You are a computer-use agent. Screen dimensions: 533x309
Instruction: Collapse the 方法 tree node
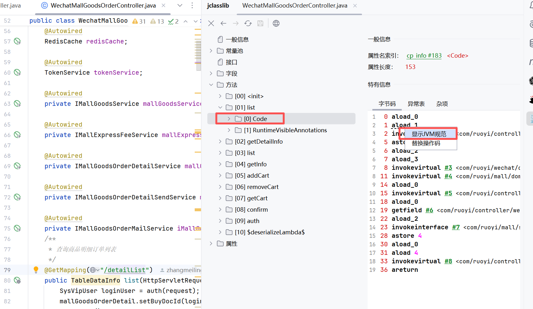(211, 85)
